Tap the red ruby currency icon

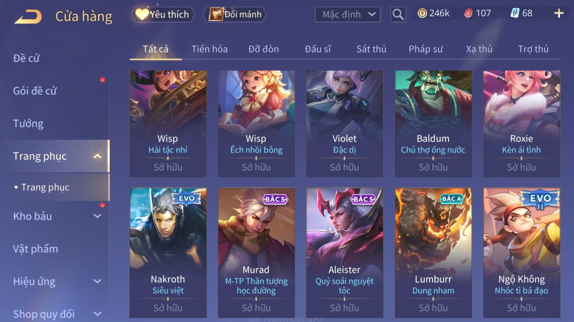(468, 13)
